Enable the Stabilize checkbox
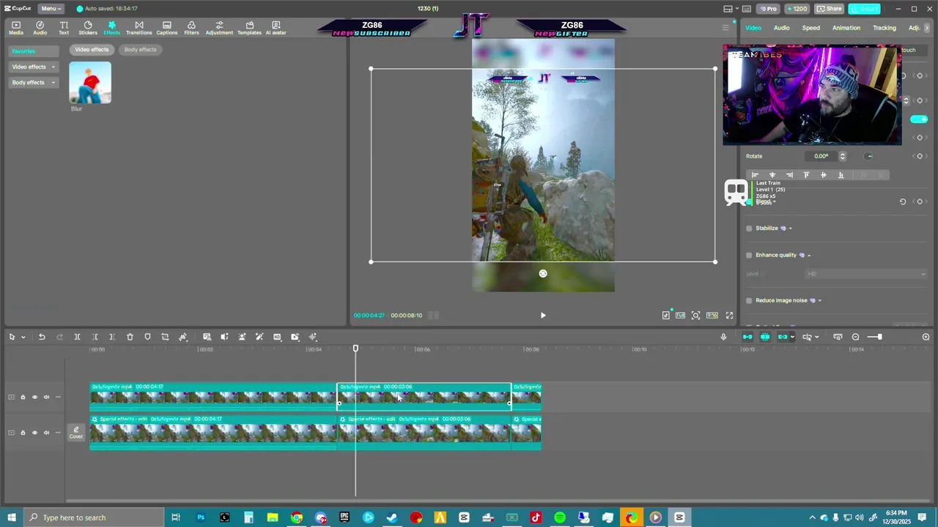 749,228
